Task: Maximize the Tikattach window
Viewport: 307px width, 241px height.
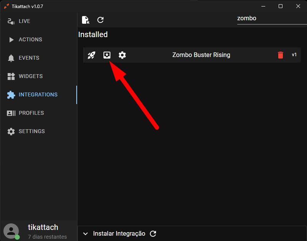Action: point(281,6)
